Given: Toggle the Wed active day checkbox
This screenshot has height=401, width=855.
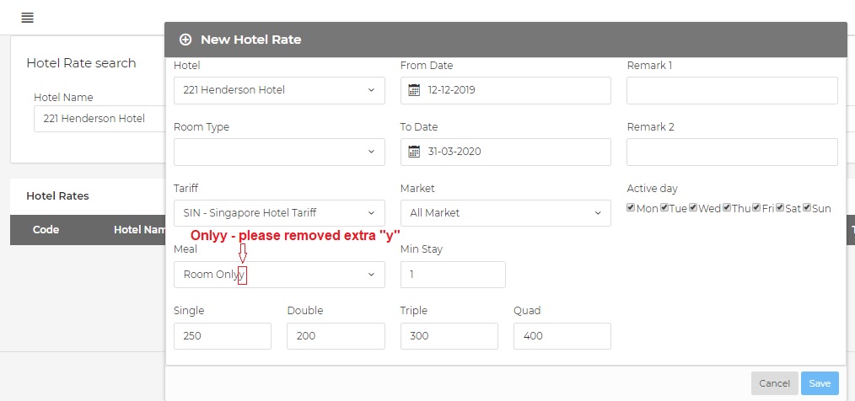Looking at the screenshot, I should coord(693,208).
